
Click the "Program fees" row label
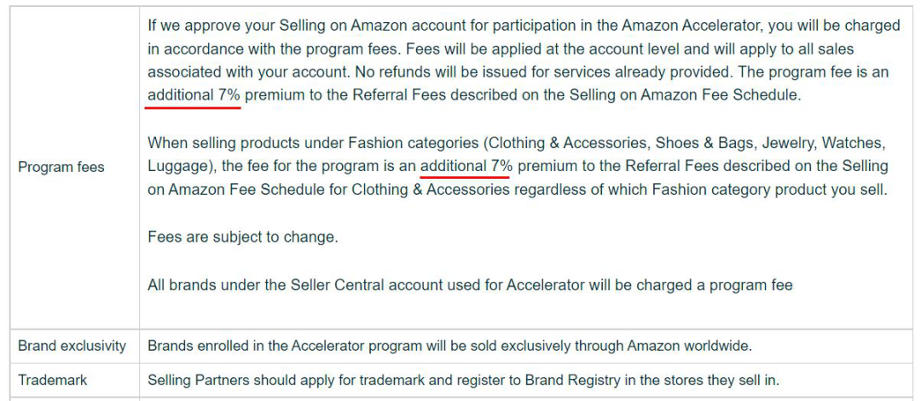coord(61,167)
